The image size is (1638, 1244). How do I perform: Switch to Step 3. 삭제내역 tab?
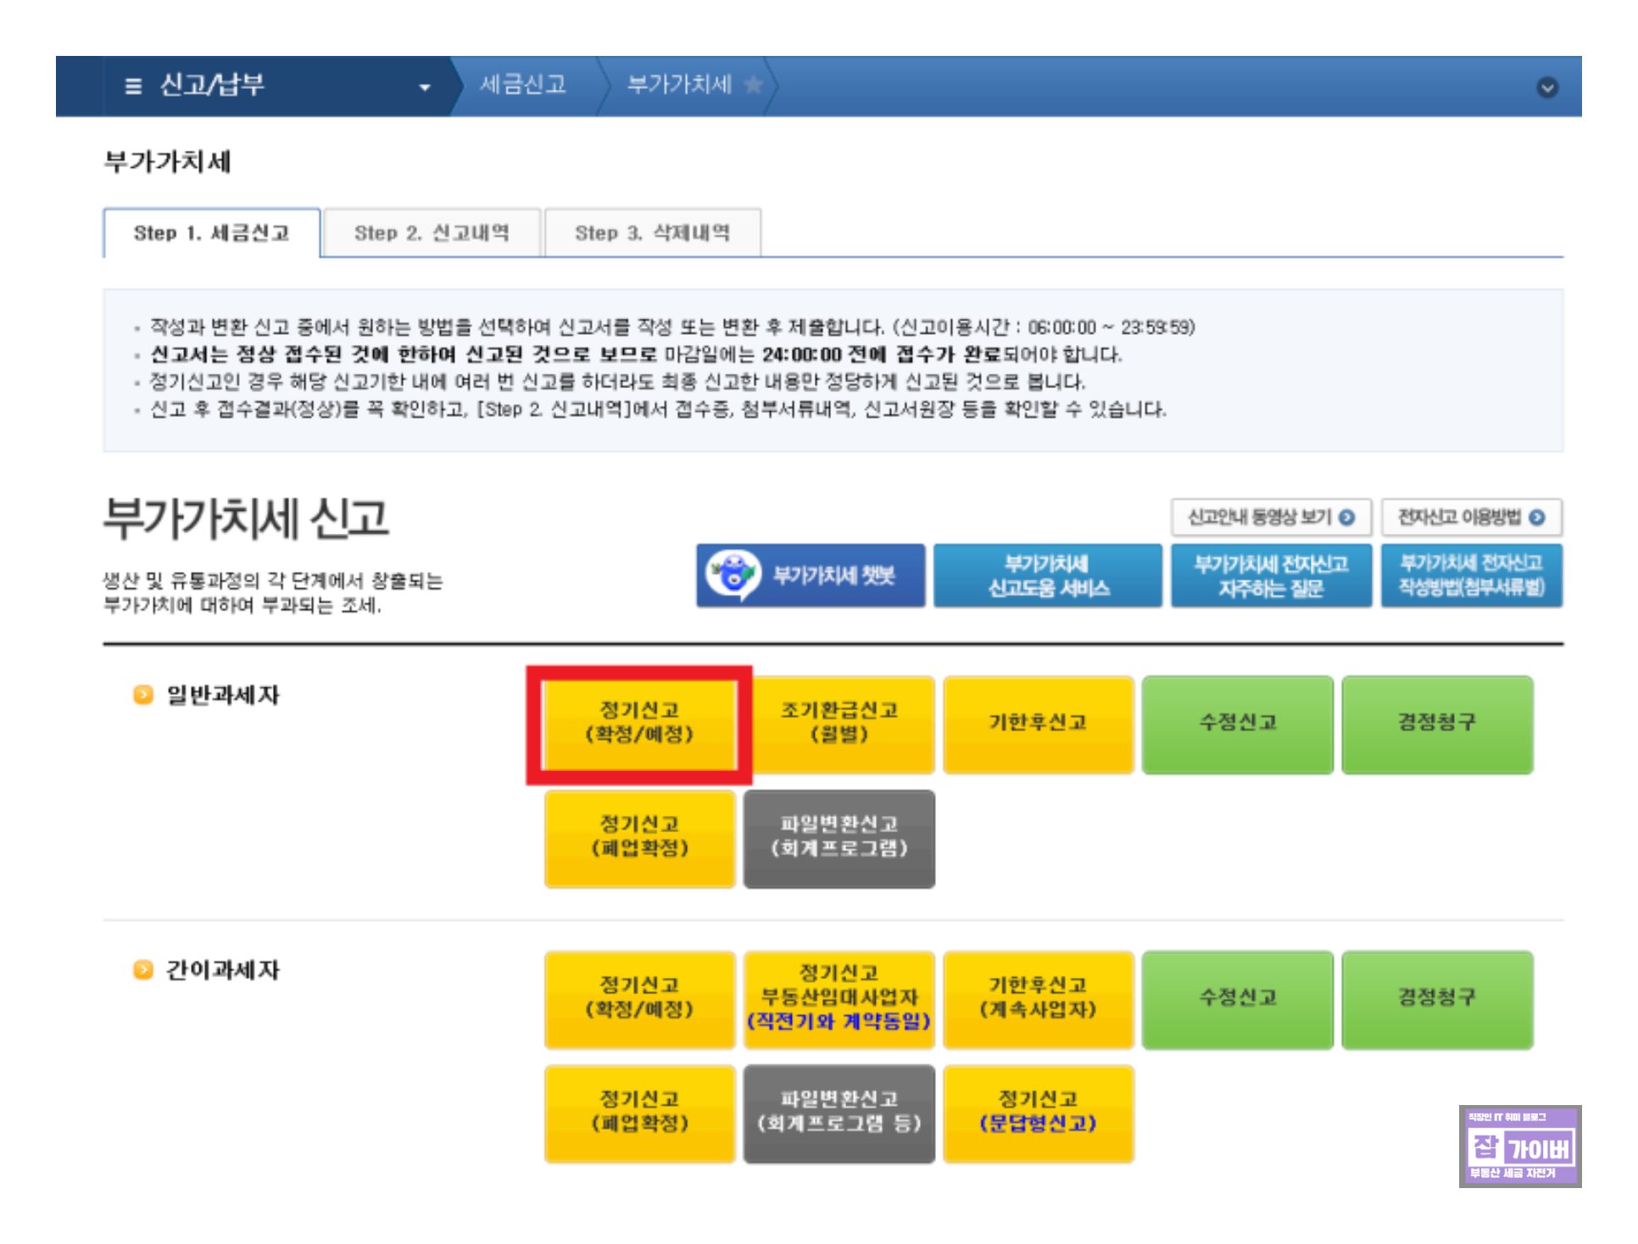point(652,233)
